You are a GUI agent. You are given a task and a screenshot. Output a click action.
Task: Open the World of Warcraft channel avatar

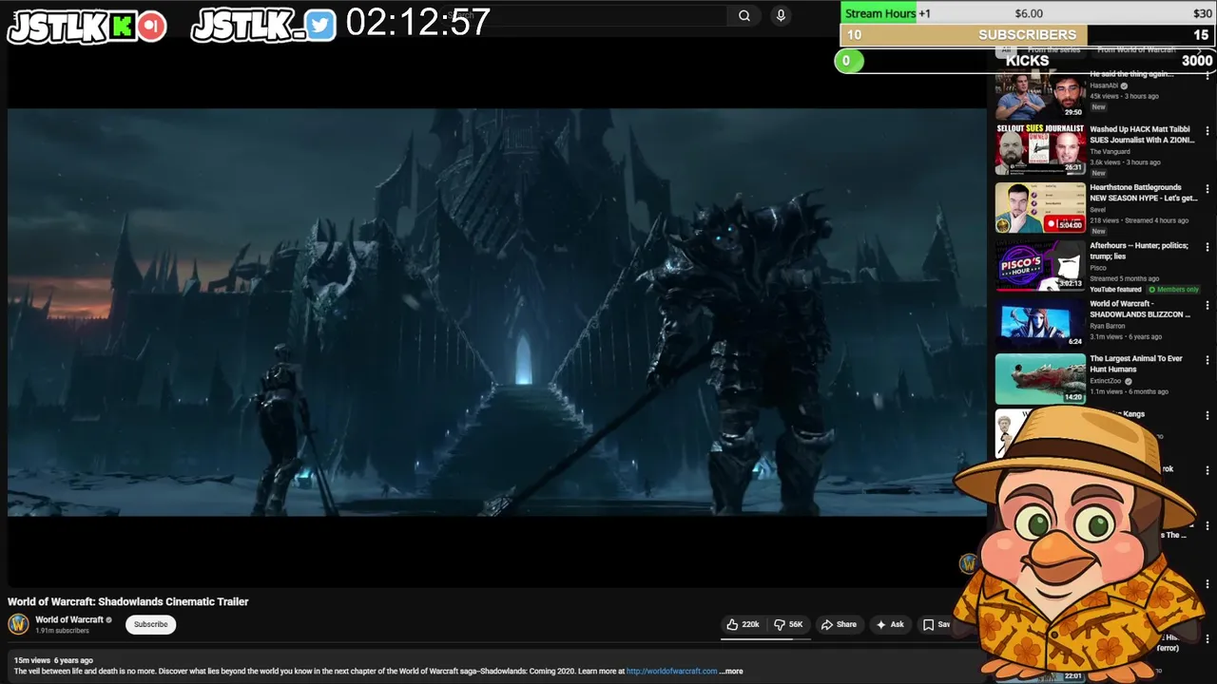[x=18, y=624]
